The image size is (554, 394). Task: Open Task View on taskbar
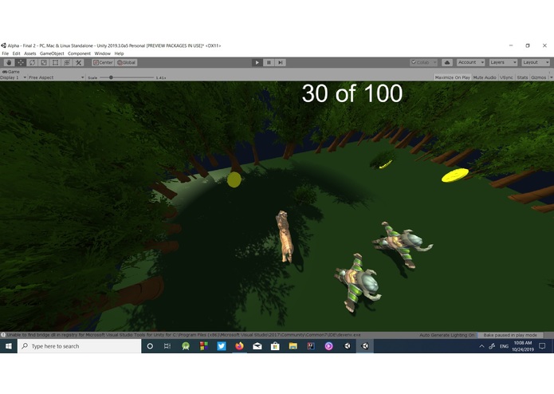(167, 346)
